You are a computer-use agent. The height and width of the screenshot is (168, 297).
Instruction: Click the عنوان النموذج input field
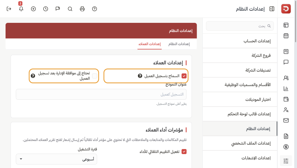pyautogui.click(x=101, y=94)
